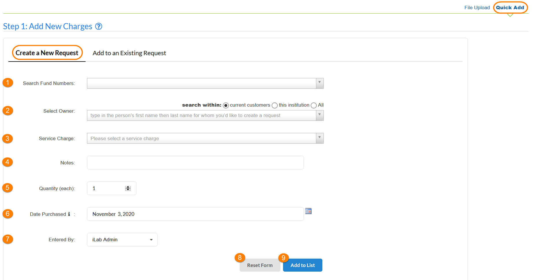This screenshot has width=534, height=280.
Task: Click into the Notes text field
Action: [x=195, y=163]
